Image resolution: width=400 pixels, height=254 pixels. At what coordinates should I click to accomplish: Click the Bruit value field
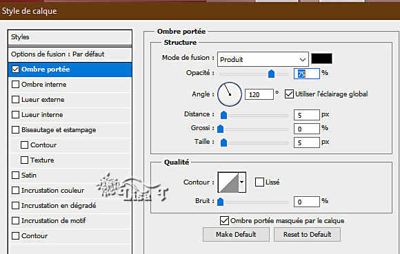[x=307, y=202]
